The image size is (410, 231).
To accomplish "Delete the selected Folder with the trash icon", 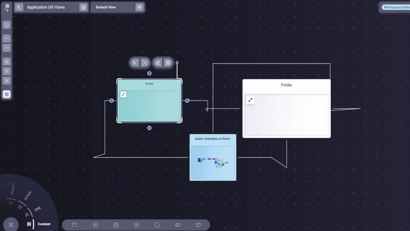I will (x=168, y=63).
